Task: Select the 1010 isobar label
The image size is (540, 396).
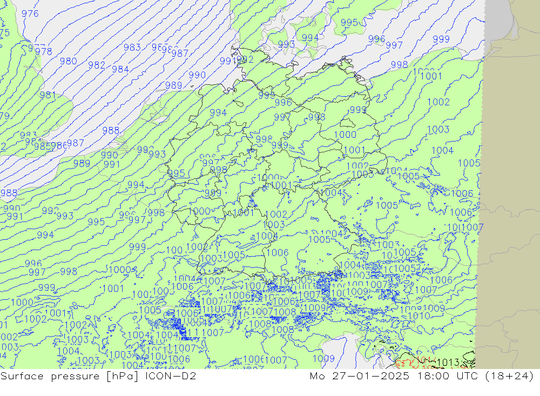Action: [419, 316]
